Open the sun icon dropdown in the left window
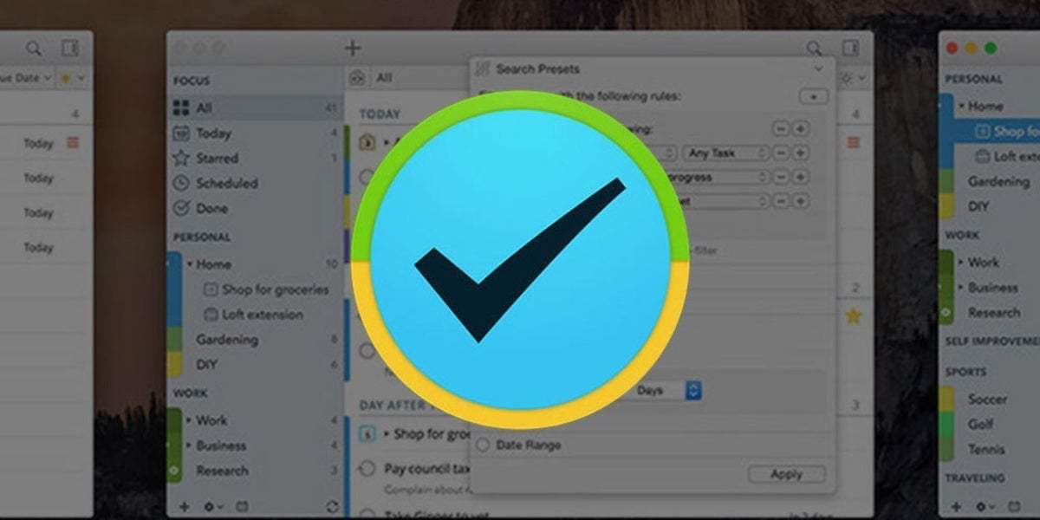The width and height of the screenshot is (1040, 520). click(72, 78)
